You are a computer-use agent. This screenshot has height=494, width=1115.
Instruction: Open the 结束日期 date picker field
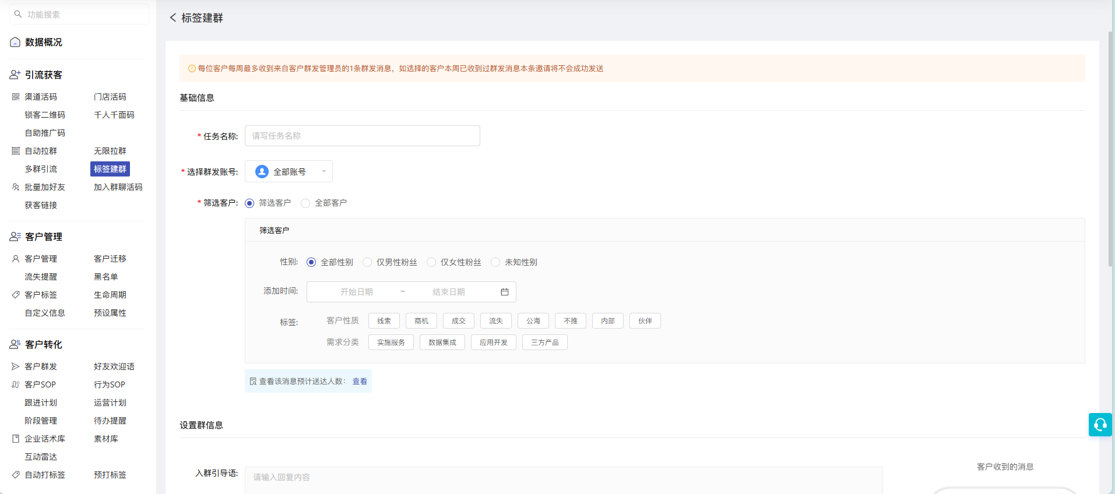tap(448, 292)
